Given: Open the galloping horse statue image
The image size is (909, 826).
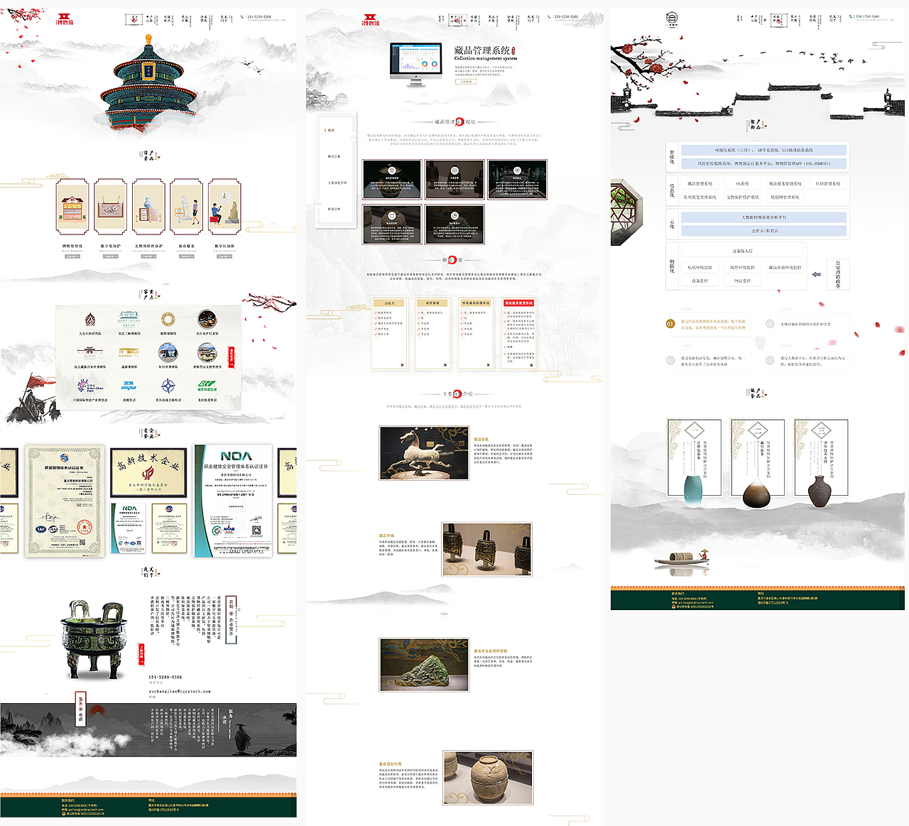Looking at the screenshot, I should point(424,453).
